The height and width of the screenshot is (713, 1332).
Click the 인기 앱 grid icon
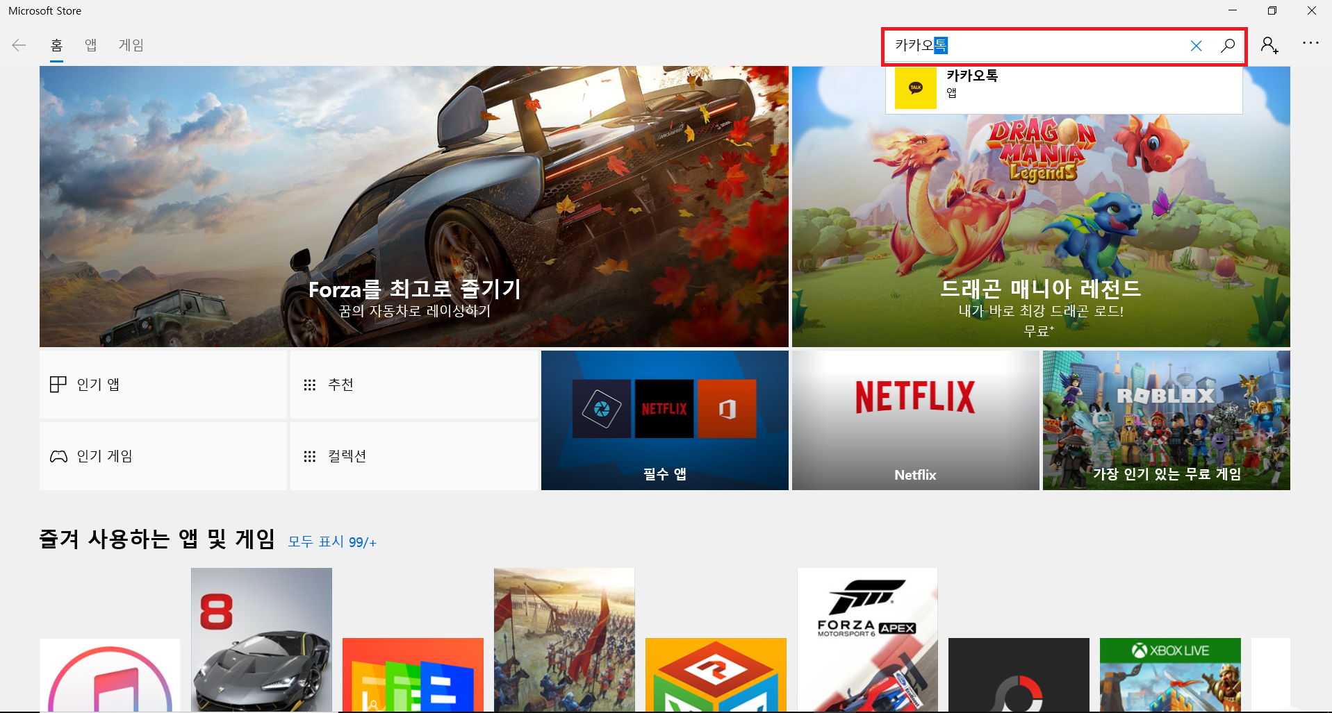coord(58,385)
